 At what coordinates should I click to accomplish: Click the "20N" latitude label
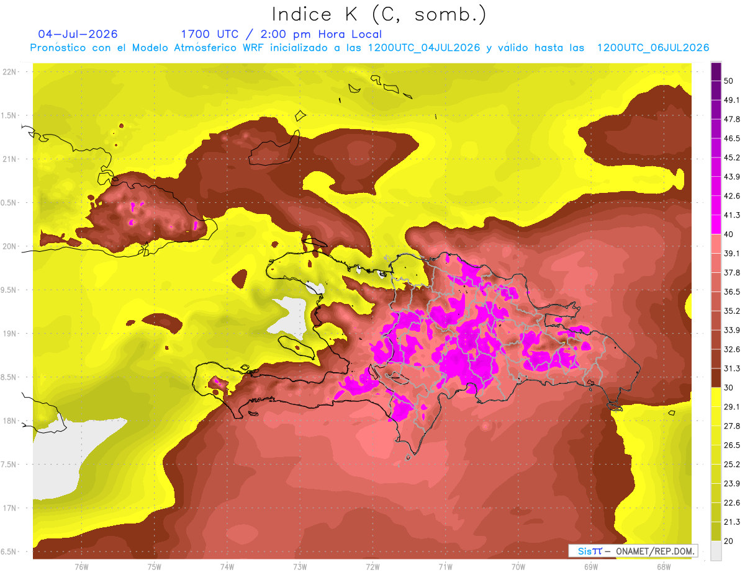point(11,246)
